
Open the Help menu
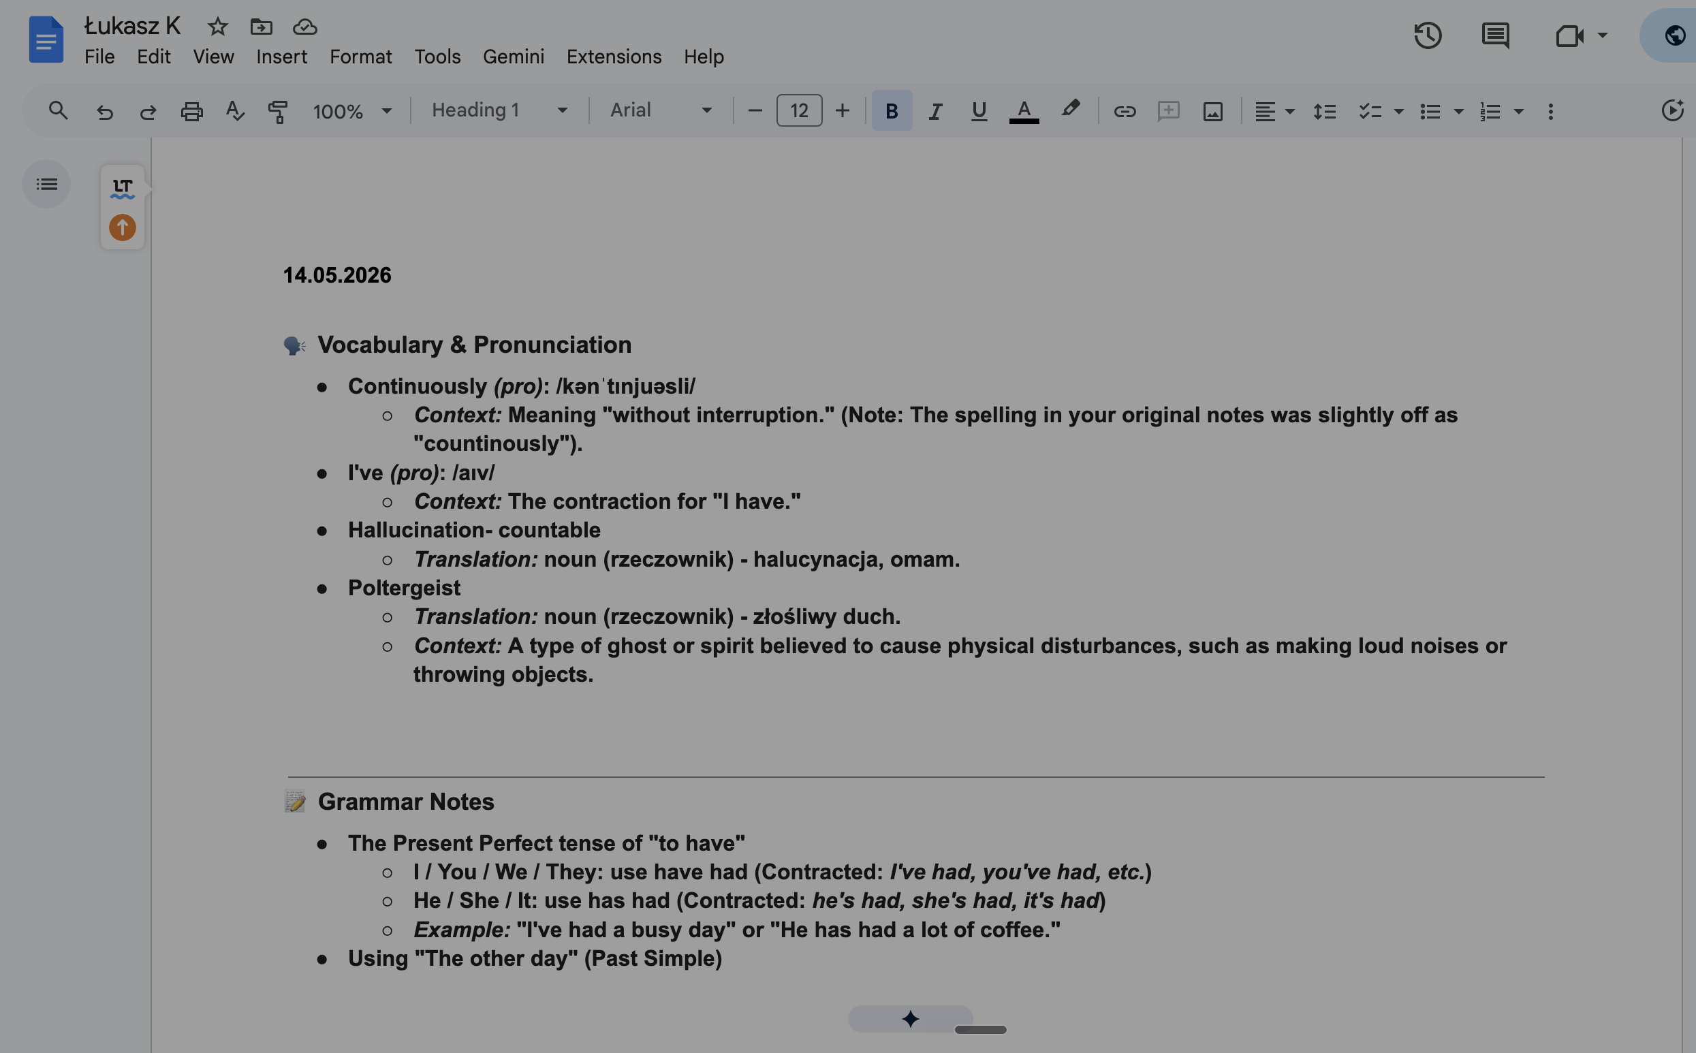(x=703, y=57)
